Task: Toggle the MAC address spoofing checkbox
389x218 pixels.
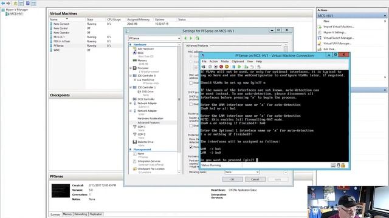Action: 191,83
